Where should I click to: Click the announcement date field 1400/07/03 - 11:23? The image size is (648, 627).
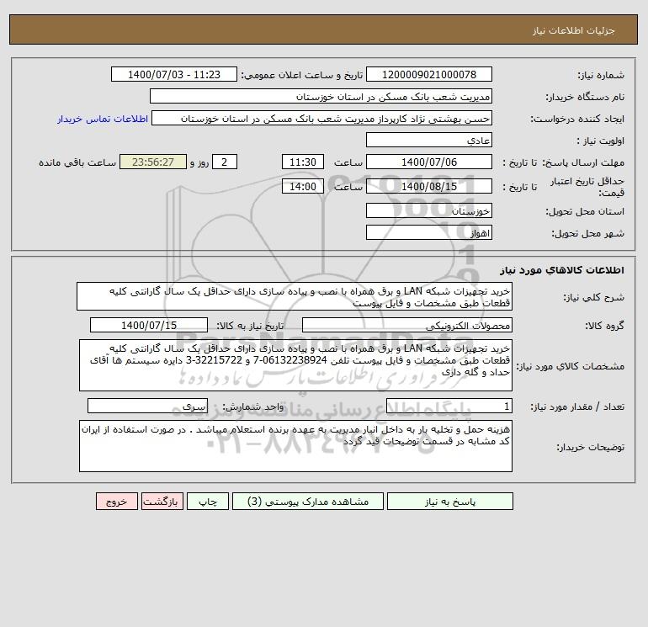pyautogui.click(x=174, y=74)
